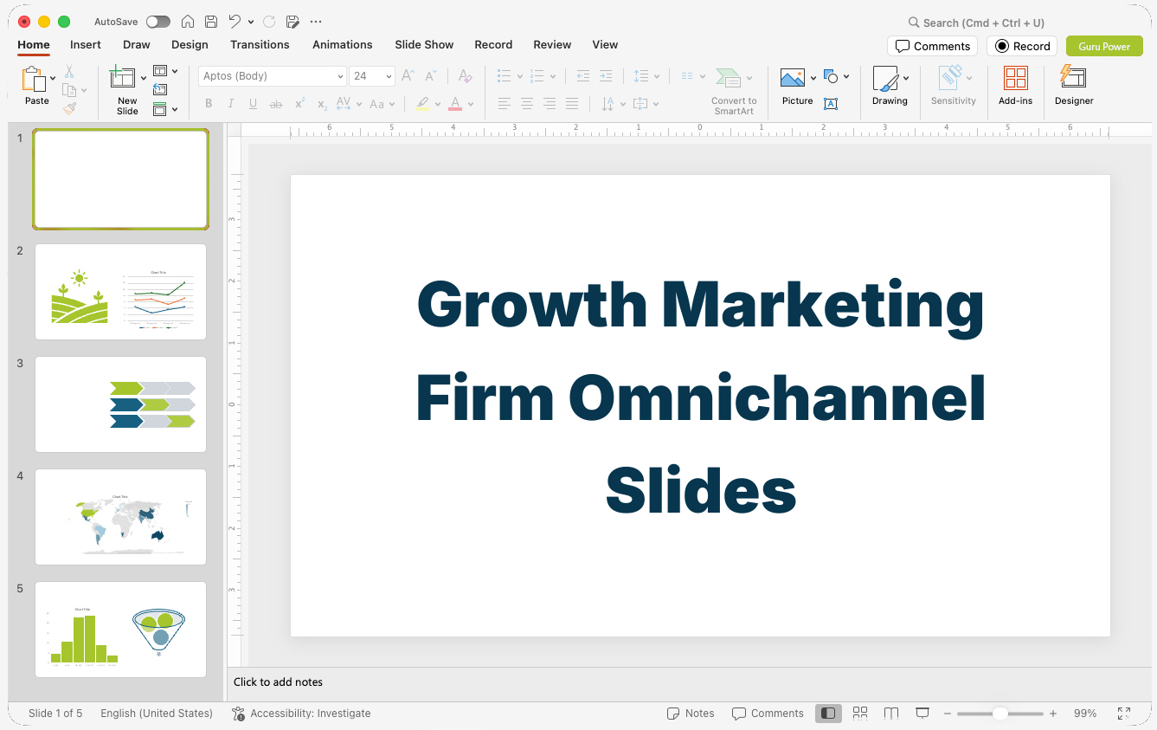Undo the last action
This screenshot has height=730, width=1157.
pyautogui.click(x=235, y=22)
